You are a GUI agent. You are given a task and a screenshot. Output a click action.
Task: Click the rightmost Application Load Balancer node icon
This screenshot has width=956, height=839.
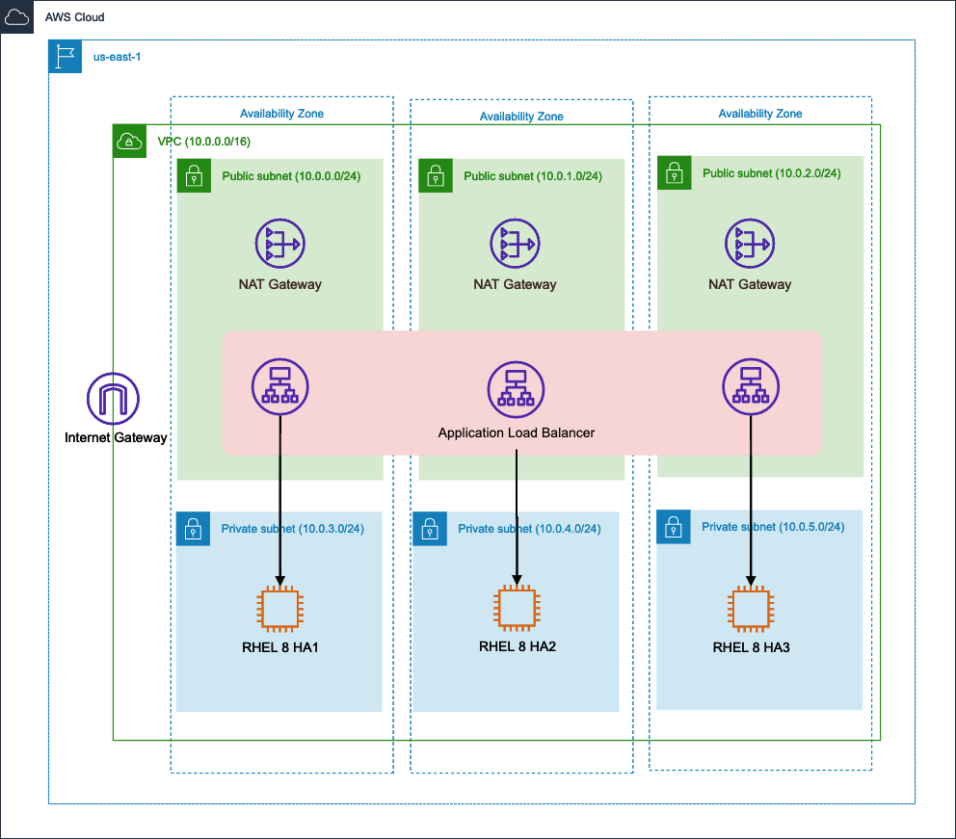(x=751, y=386)
